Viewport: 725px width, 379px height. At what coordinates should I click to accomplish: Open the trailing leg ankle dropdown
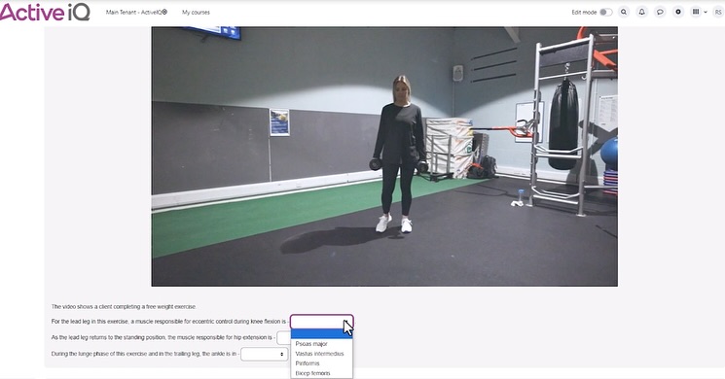(264, 354)
